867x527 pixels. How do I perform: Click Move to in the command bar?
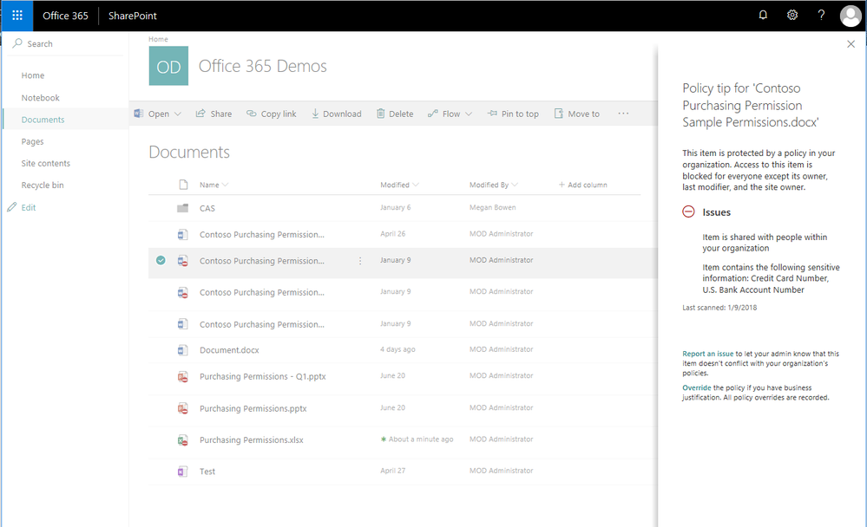577,114
